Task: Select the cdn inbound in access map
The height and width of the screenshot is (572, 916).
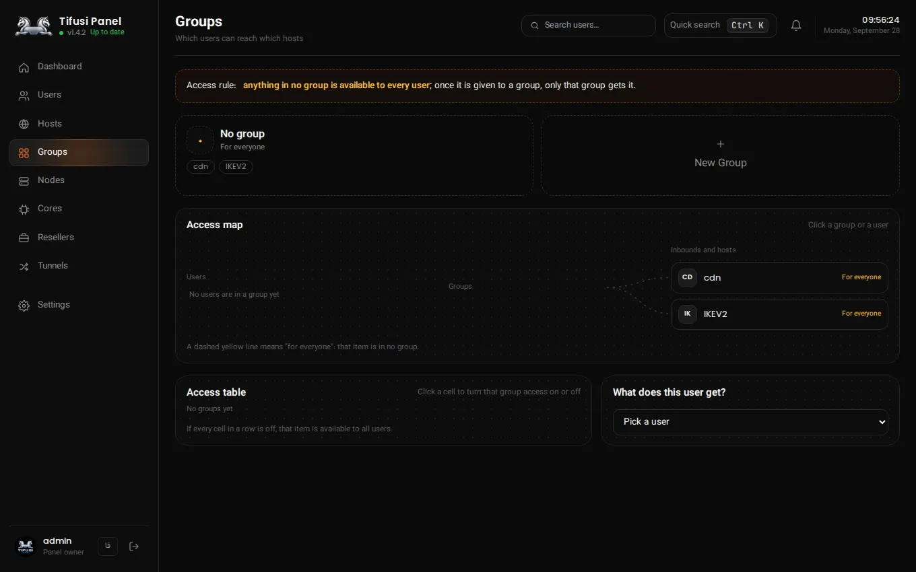Action: [779, 277]
